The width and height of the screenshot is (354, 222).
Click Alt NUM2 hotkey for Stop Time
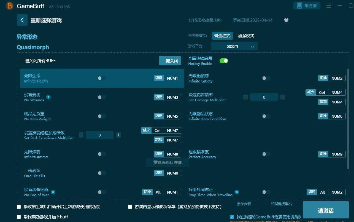click(326, 192)
